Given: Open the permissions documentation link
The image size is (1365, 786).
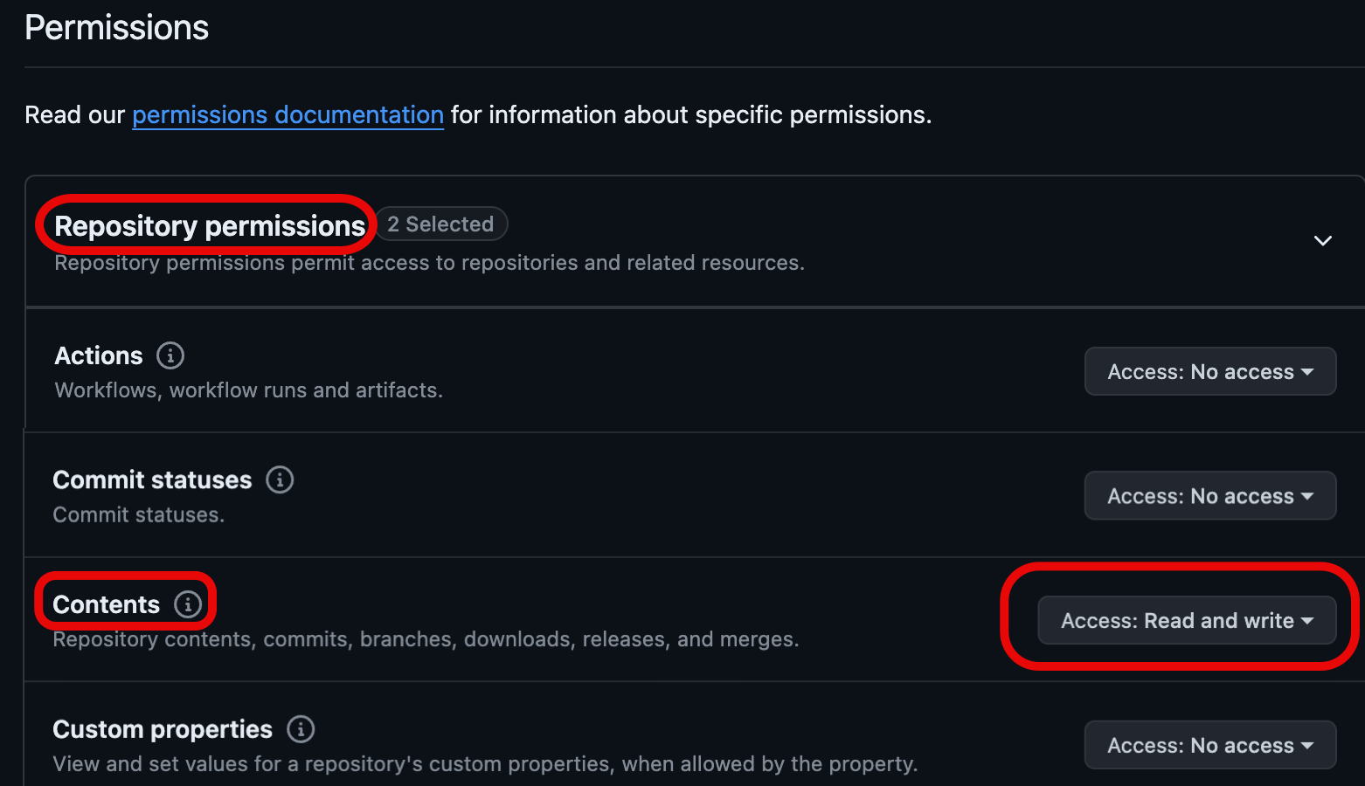Looking at the screenshot, I should coord(288,114).
